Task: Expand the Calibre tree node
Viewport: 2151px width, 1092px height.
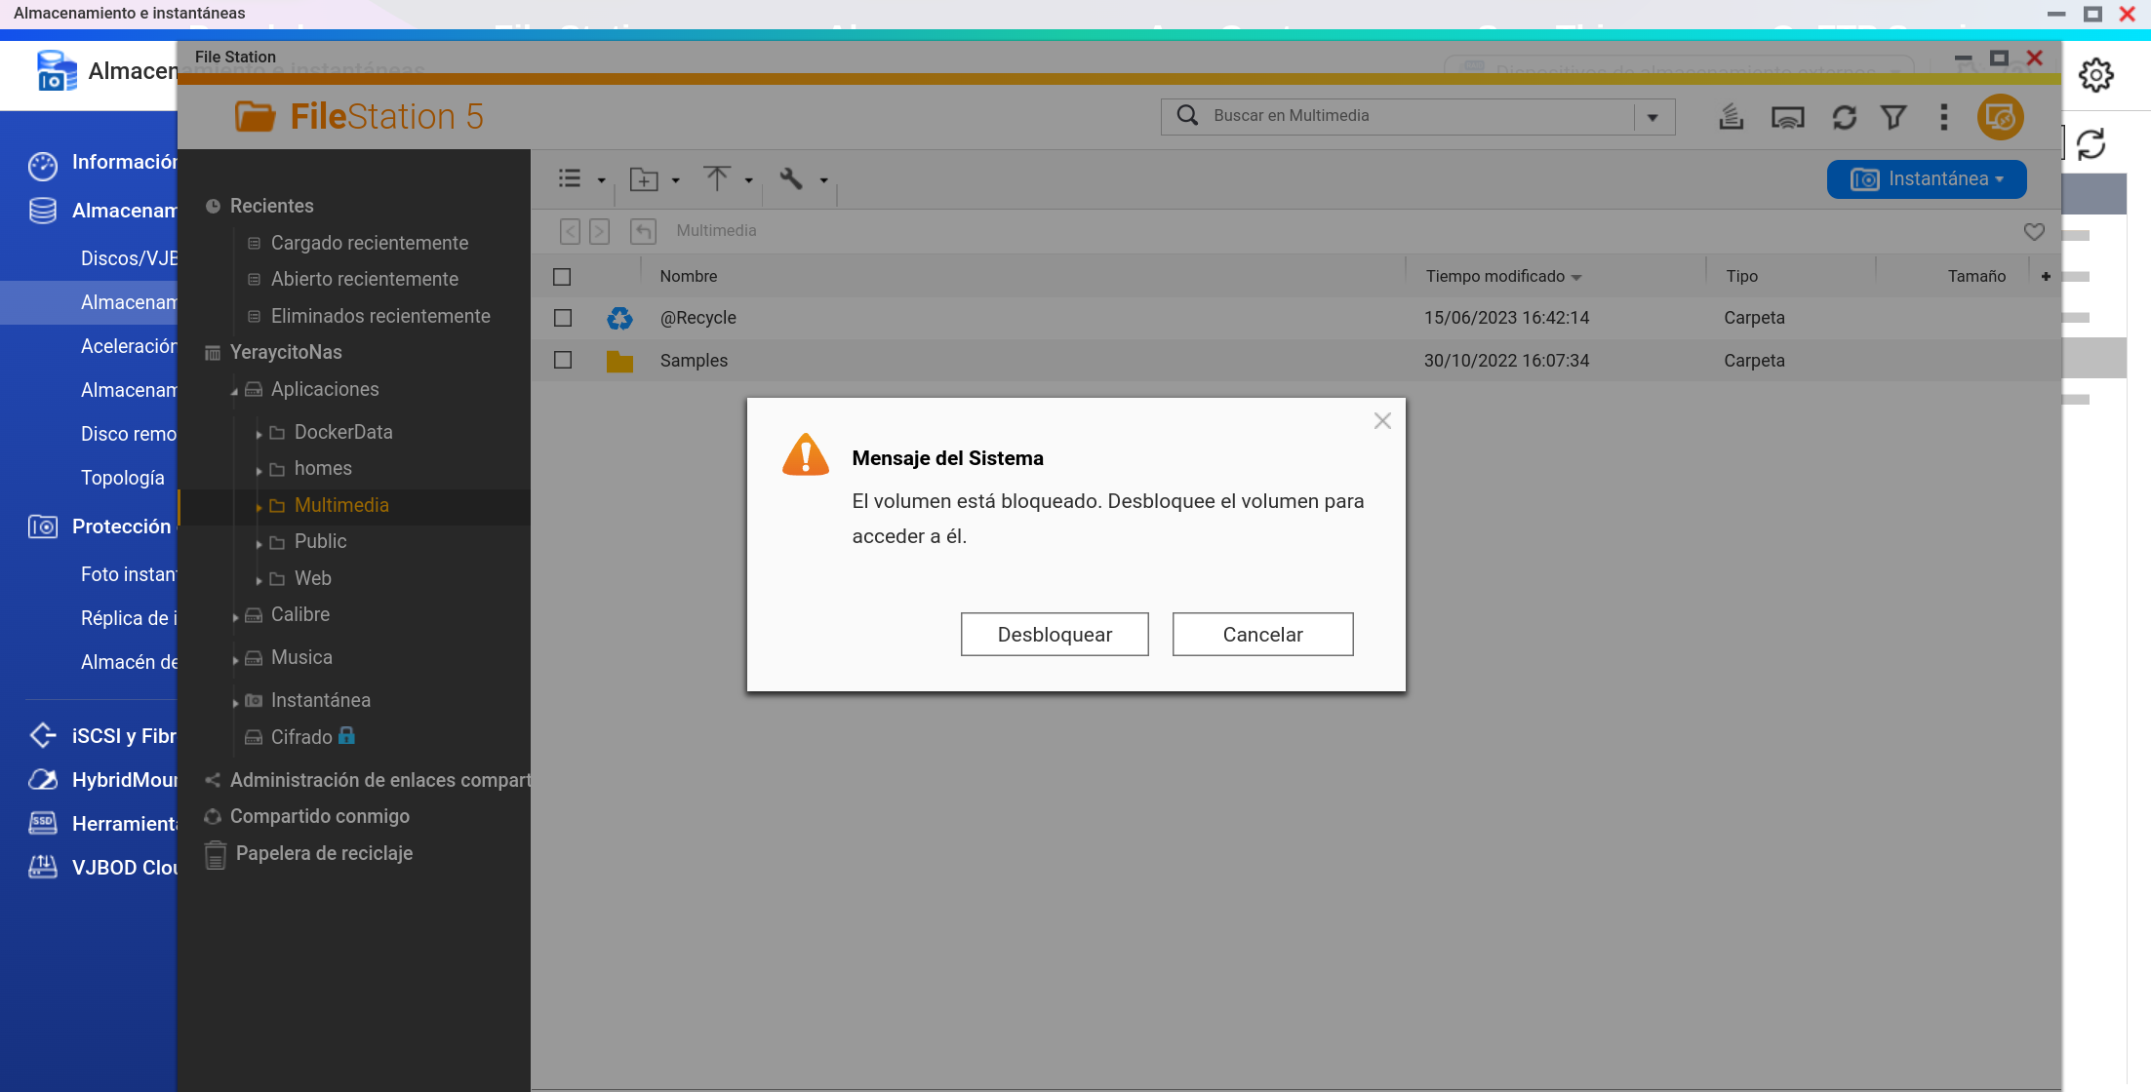Action: point(235,616)
